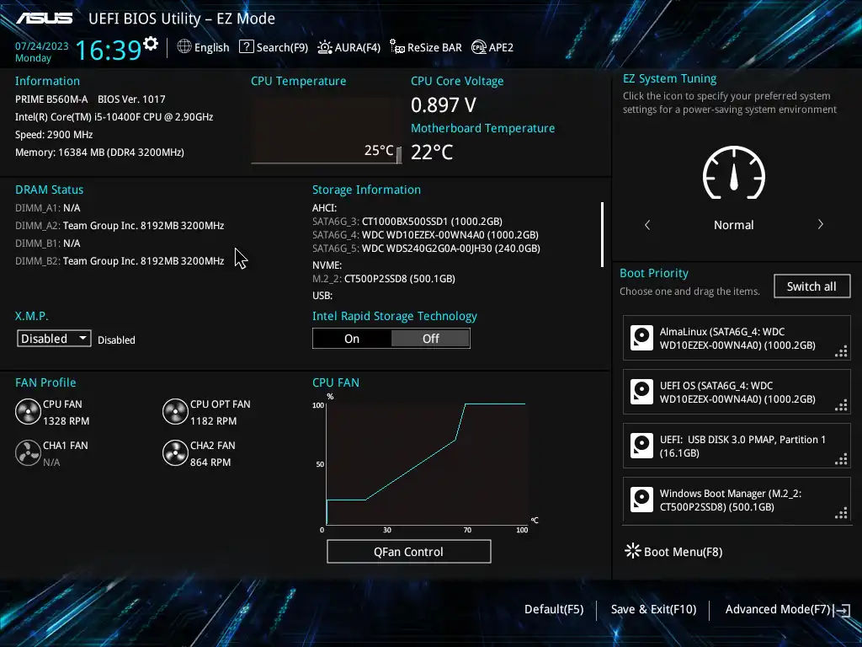Screen dimensions: 862x647
Task: Click the USB DISK entry drag handle
Action: pyautogui.click(x=841, y=459)
